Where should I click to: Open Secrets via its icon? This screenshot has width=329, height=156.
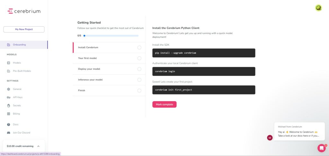click(x=9, y=106)
